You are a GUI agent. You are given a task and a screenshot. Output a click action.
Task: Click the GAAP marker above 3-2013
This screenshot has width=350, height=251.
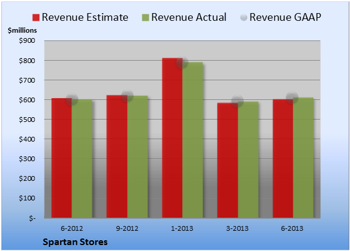click(x=237, y=101)
